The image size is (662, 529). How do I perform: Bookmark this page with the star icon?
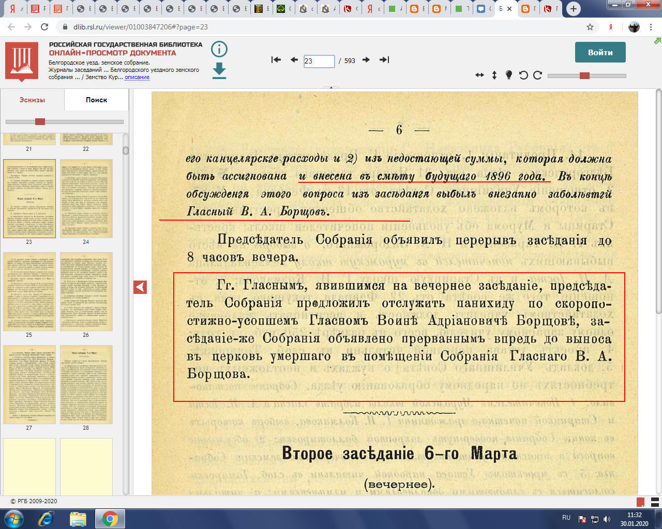tap(590, 27)
